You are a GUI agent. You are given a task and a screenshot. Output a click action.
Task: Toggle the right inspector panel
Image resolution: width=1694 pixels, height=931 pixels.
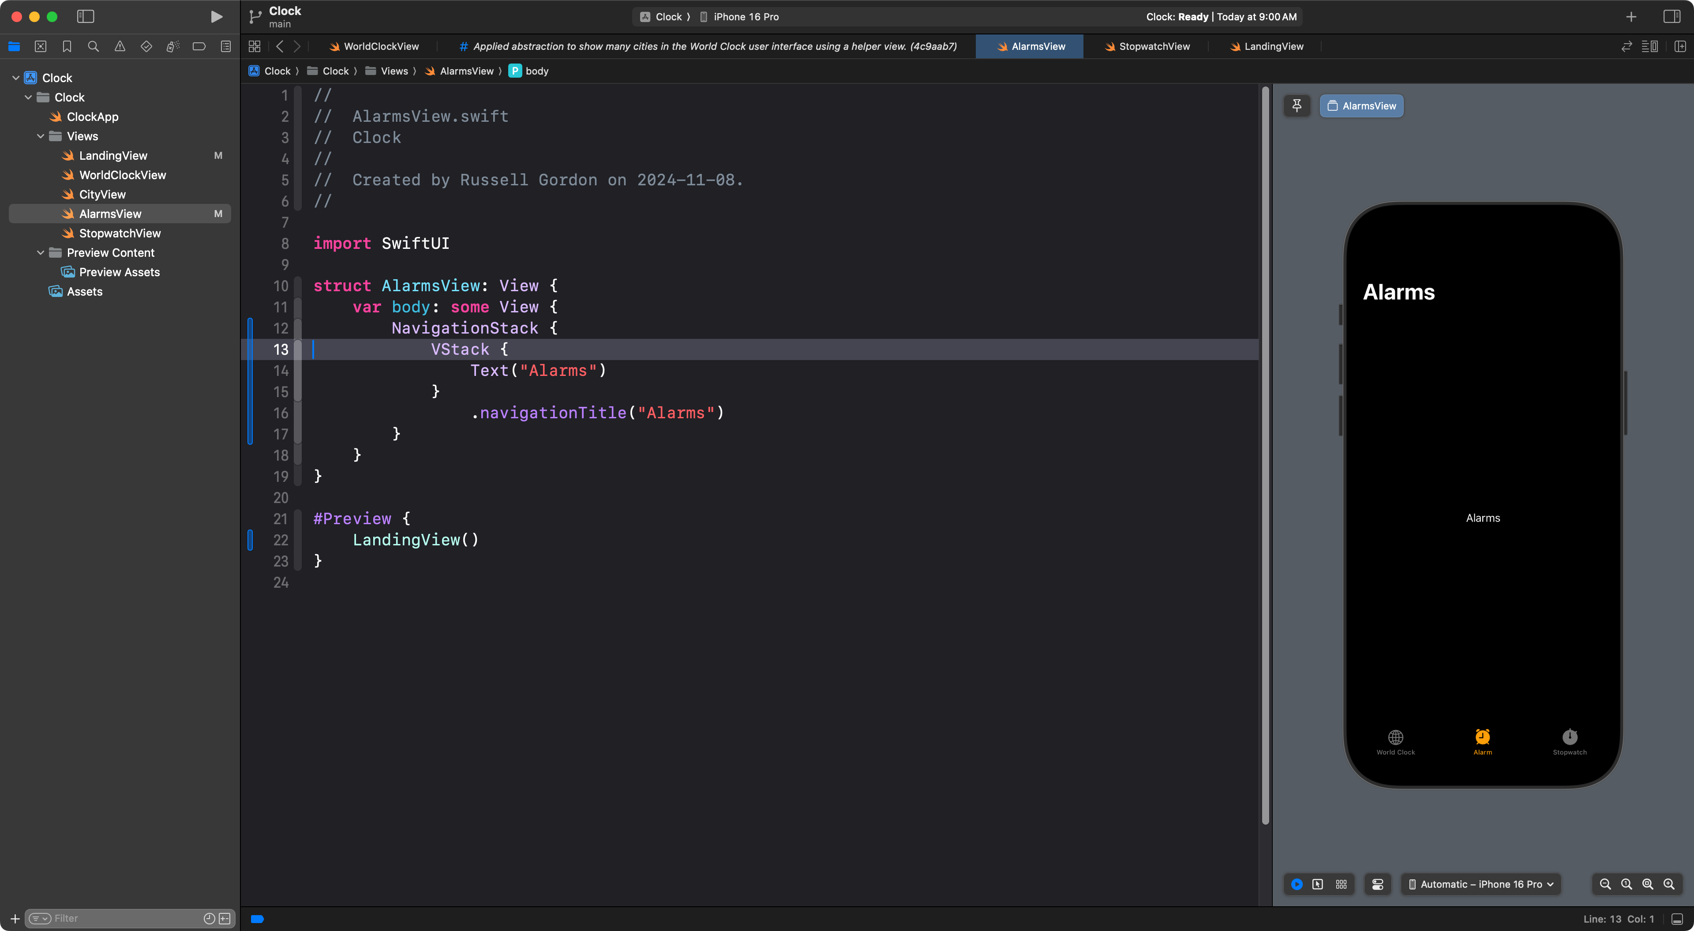tap(1672, 16)
